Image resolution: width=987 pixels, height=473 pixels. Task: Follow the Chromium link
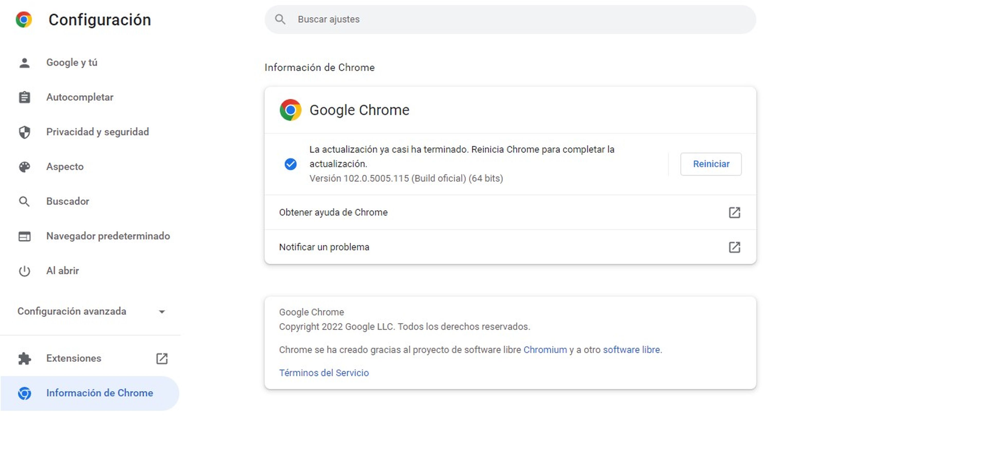coord(545,350)
